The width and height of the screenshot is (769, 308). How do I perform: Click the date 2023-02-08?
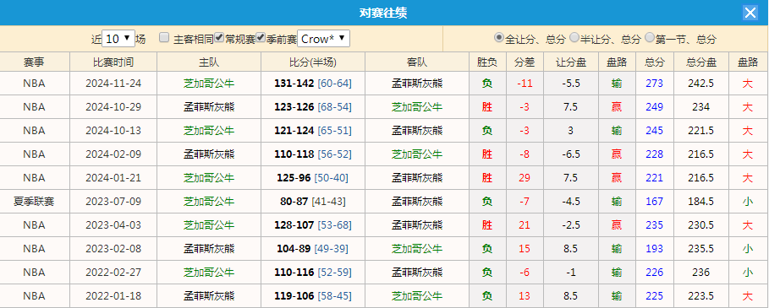coord(113,249)
